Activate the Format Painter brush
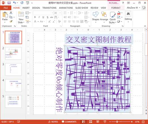 pos(11,22)
